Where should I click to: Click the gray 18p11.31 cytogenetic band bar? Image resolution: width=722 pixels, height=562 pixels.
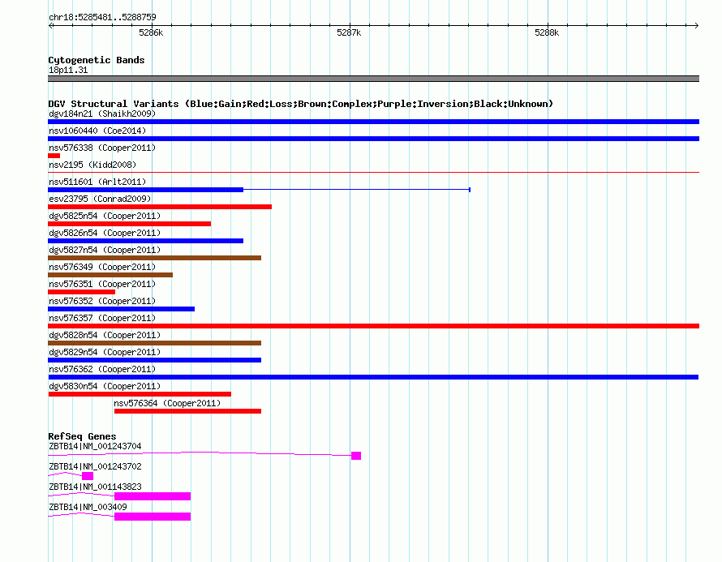point(373,79)
